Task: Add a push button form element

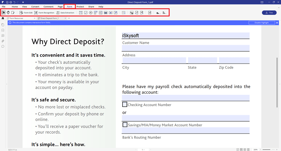Action: pos(106,13)
